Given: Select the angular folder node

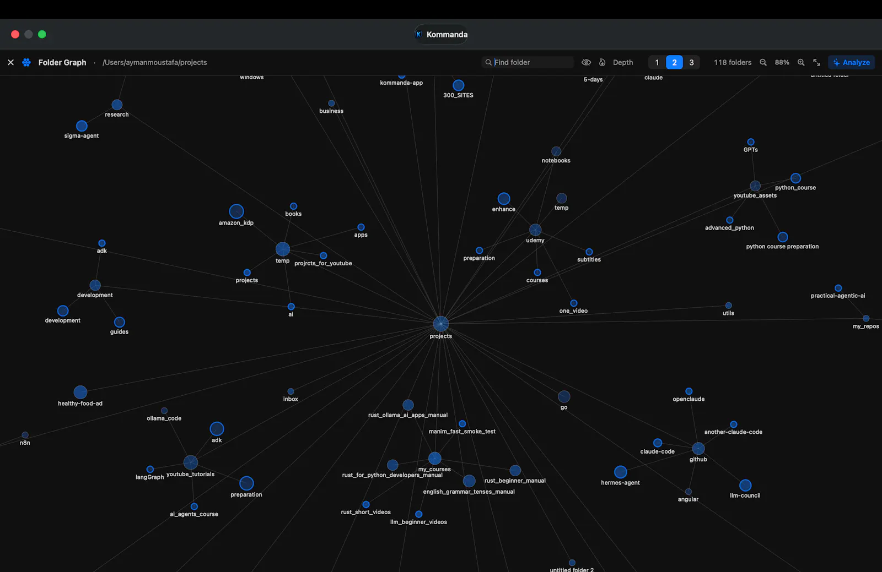Looking at the screenshot, I should tap(689, 492).
